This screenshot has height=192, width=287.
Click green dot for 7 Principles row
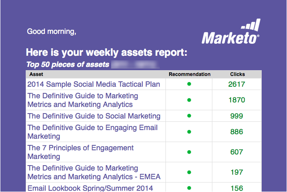pos(189,152)
